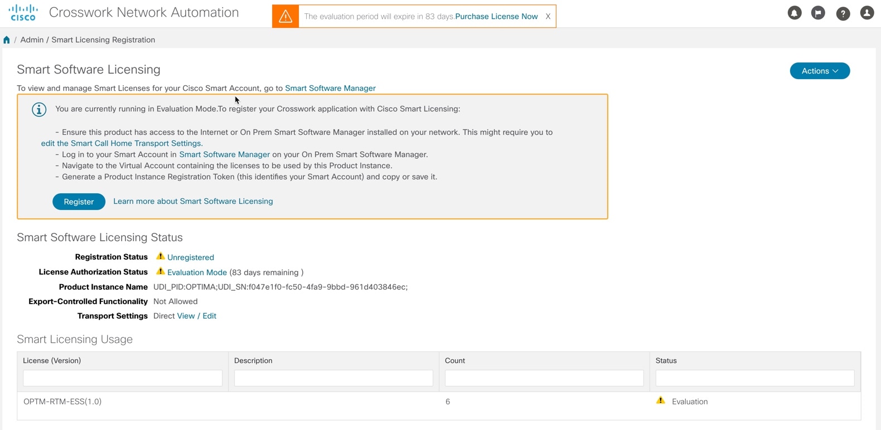Open Smart Software Manager link near page title
The width and height of the screenshot is (881, 430).
pos(330,88)
